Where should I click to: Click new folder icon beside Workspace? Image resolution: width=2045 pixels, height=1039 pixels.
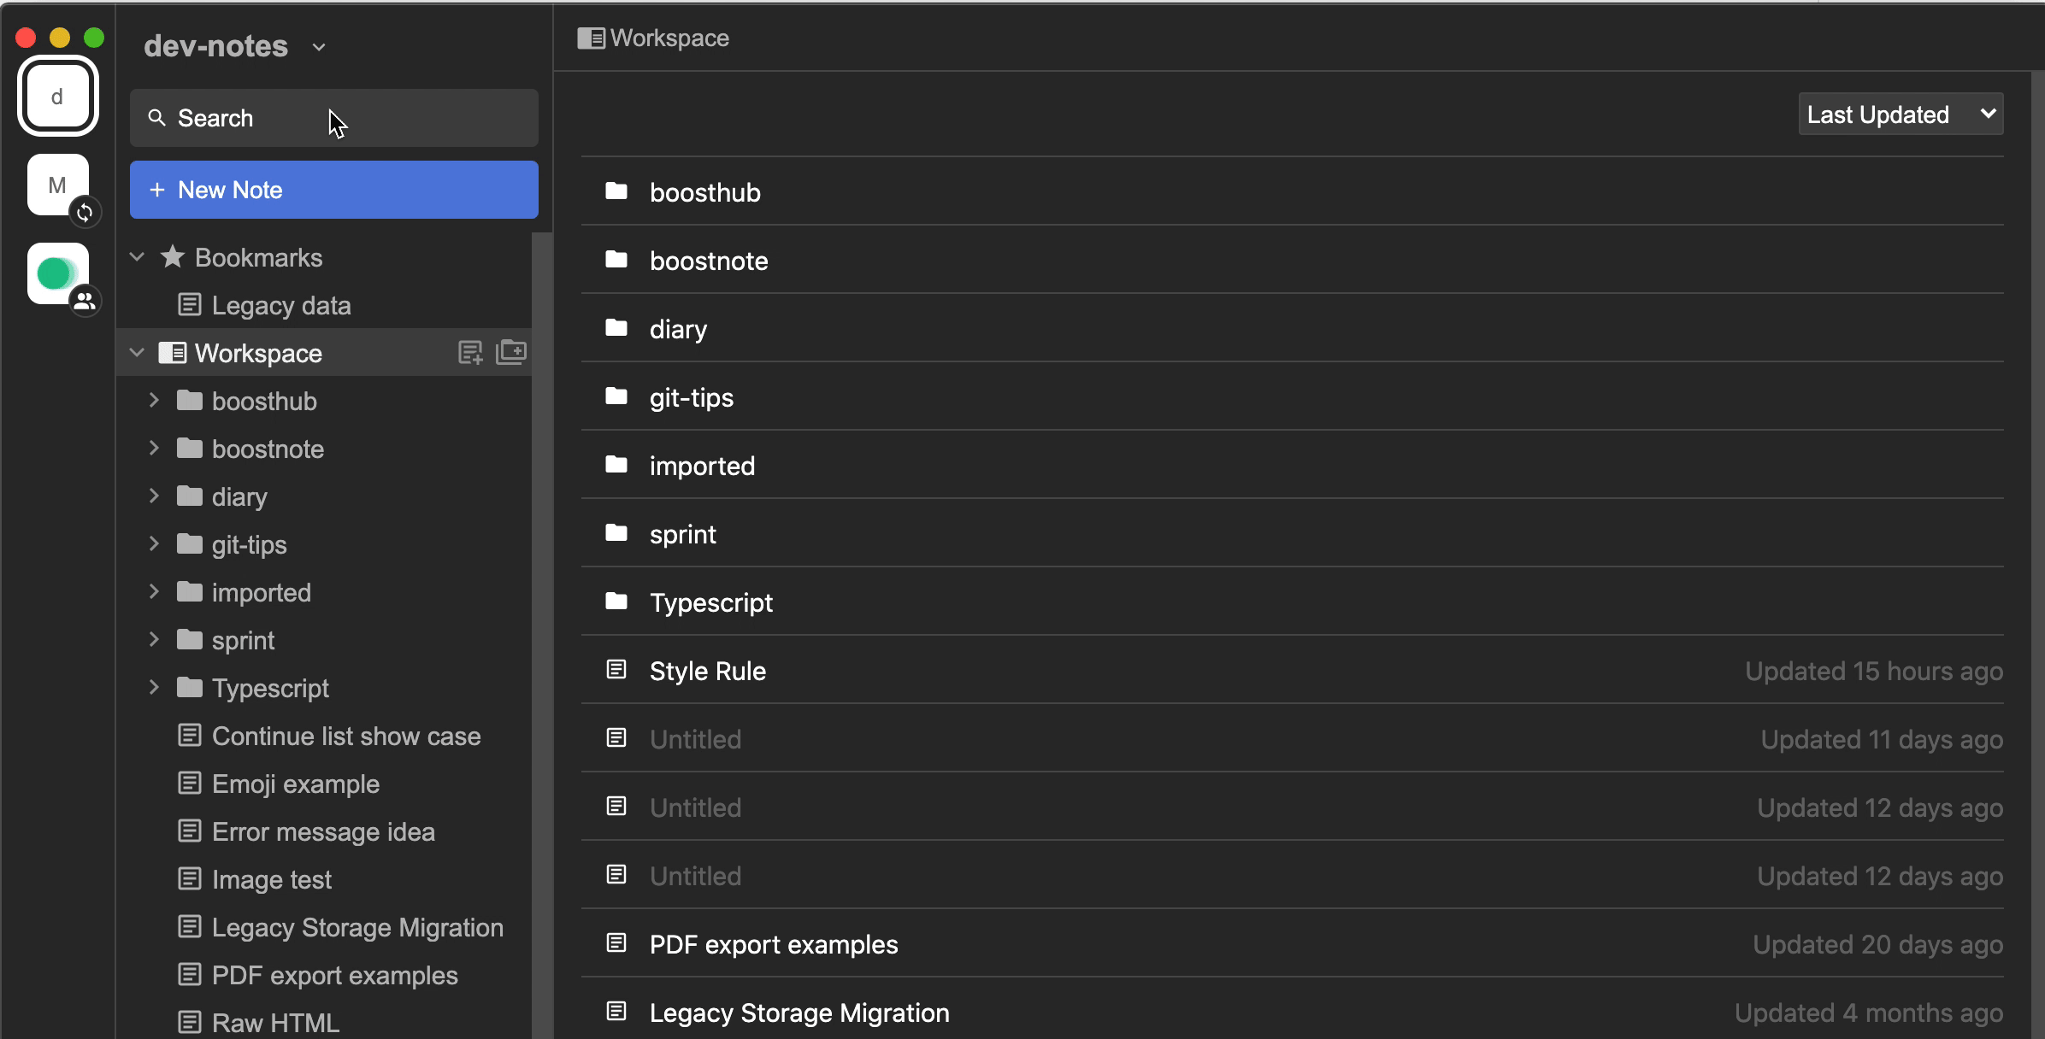511,352
